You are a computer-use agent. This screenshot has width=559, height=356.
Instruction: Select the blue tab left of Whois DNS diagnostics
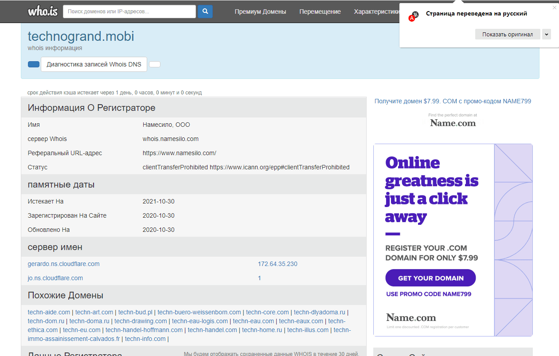click(34, 64)
